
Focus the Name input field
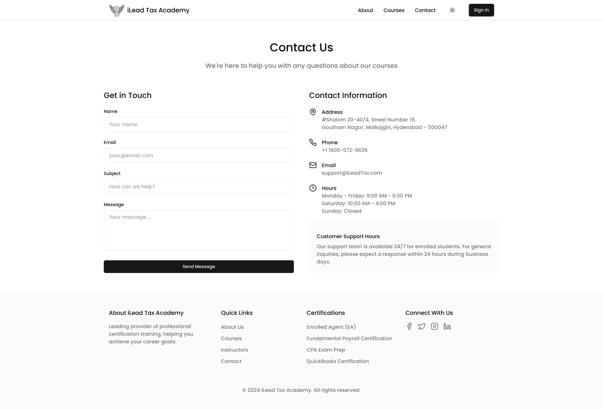[x=199, y=124]
